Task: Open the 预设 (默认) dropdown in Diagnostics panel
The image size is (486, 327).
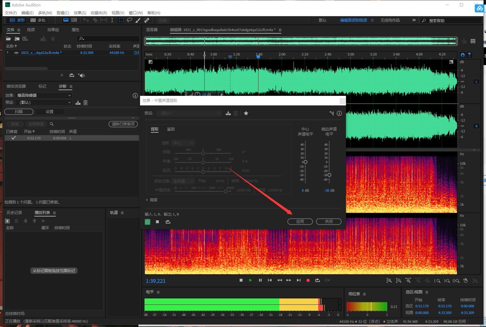Action: tap(44, 102)
